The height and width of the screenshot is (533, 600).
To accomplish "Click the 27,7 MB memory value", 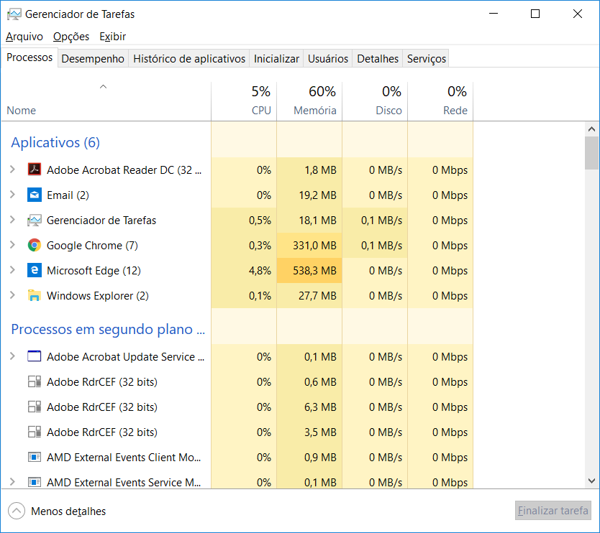I will 317,296.
